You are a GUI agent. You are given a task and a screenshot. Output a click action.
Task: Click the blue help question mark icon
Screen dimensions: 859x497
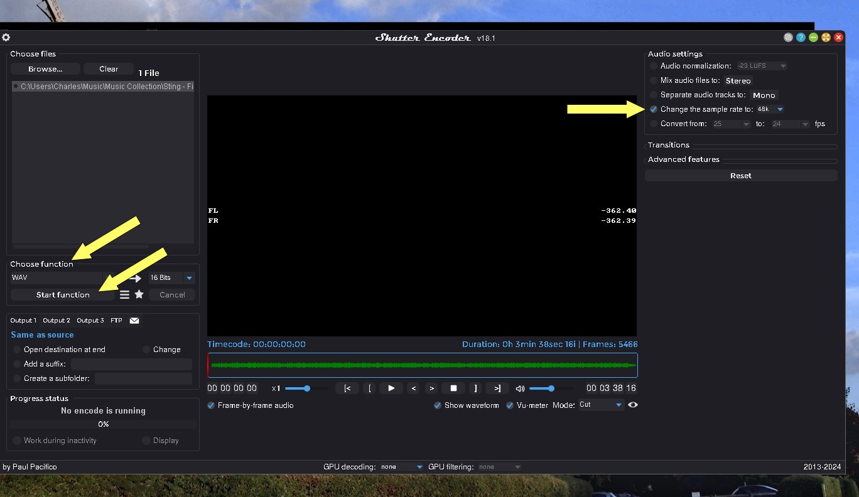coord(801,38)
